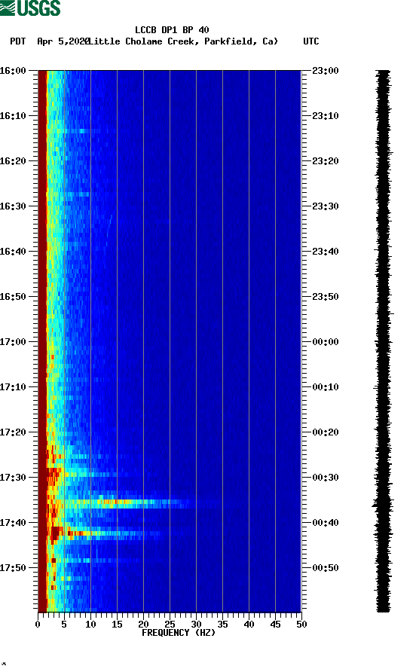This screenshot has width=416, height=672.
Task: Click the "23:40" UTC time label
Action: pyautogui.click(x=326, y=252)
